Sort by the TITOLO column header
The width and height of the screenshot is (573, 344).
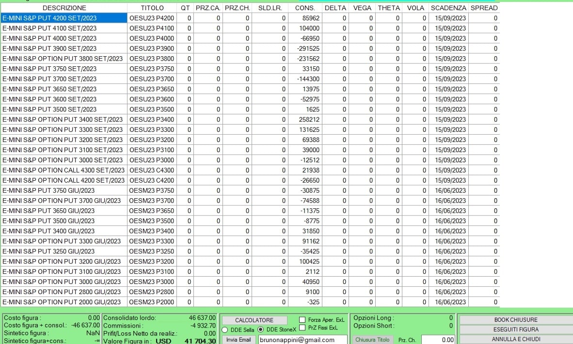tap(152, 8)
